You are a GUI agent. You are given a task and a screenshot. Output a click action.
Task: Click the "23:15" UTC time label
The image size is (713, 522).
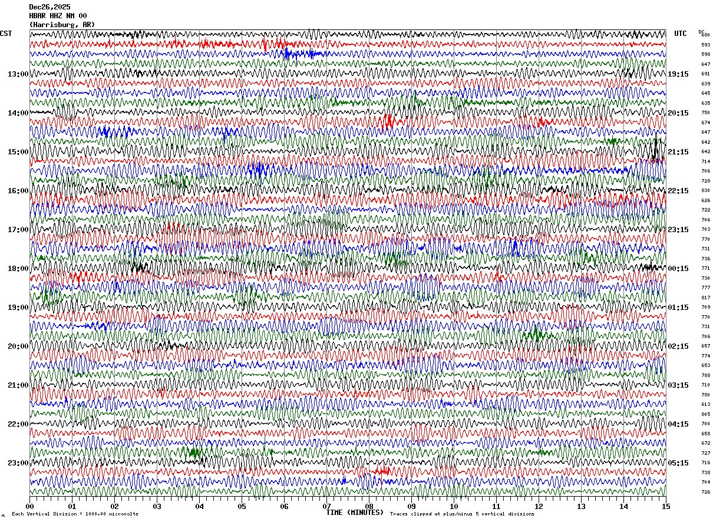click(678, 230)
